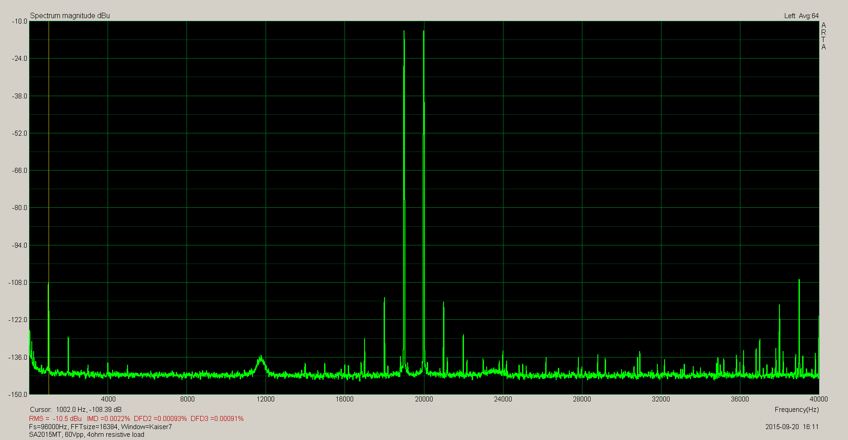Click the -108.0 y-axis label
The width and height of the screenshot is (848, 440).
[18, 283]
